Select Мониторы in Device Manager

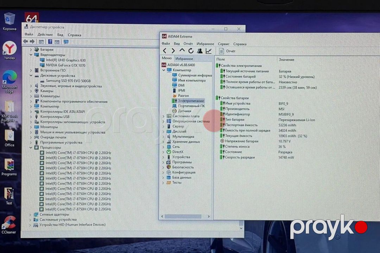49,127
